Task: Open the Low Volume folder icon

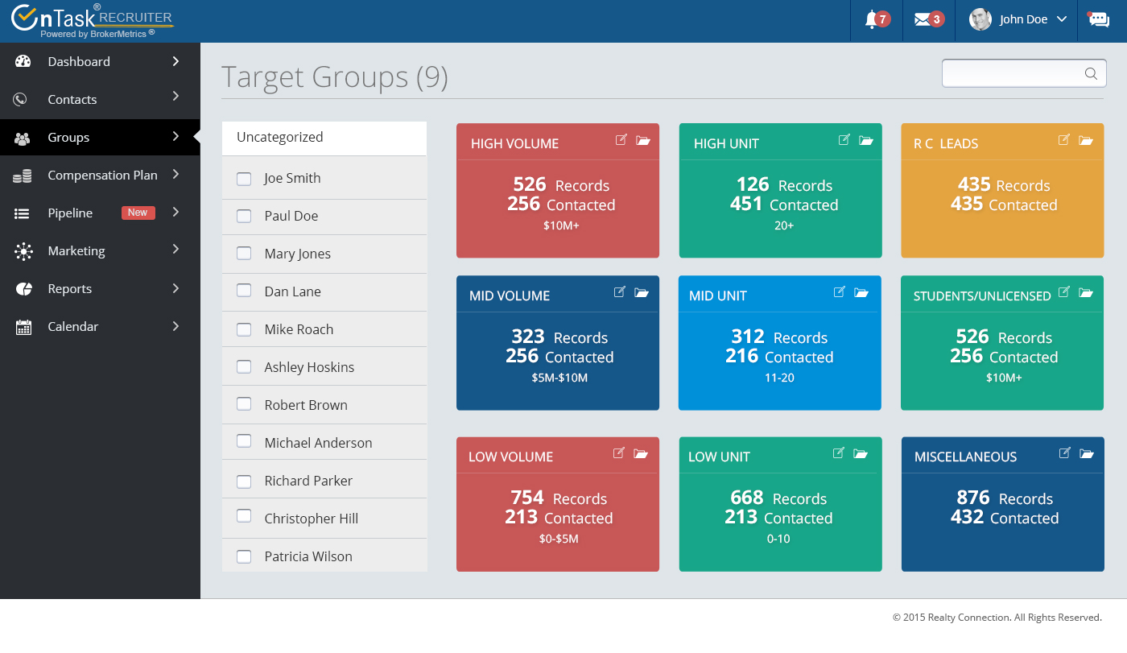Action: pyautogui.click(x=641, y=453)
